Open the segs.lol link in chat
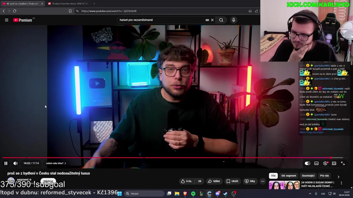The image size is (353, 198). coord(311,132)
